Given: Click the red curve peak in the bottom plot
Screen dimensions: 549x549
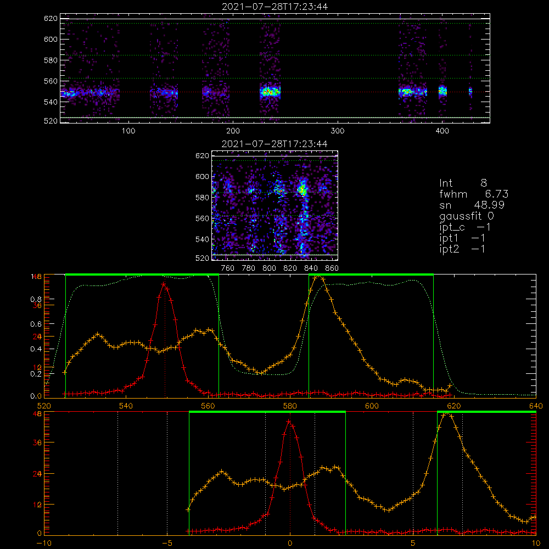Looking at the screenshot, I should 289,422.
